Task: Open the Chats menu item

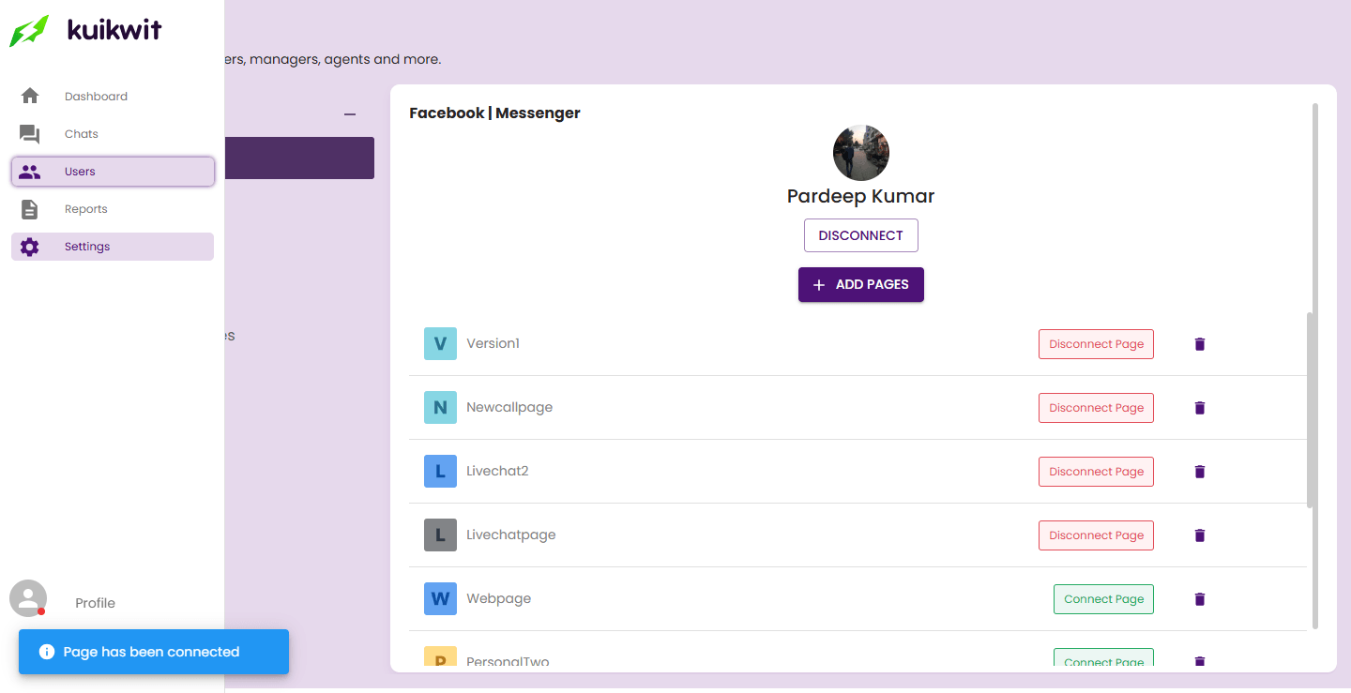Action: (x=113, y=134)
